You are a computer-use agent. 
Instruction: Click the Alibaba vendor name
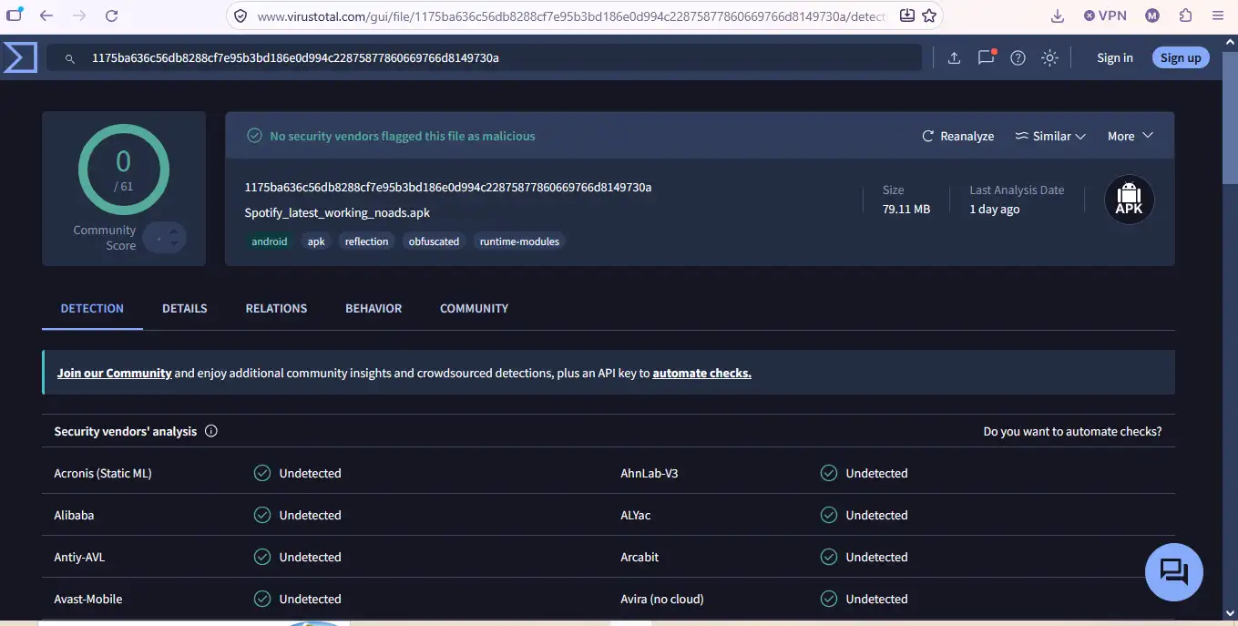(74, 515)
